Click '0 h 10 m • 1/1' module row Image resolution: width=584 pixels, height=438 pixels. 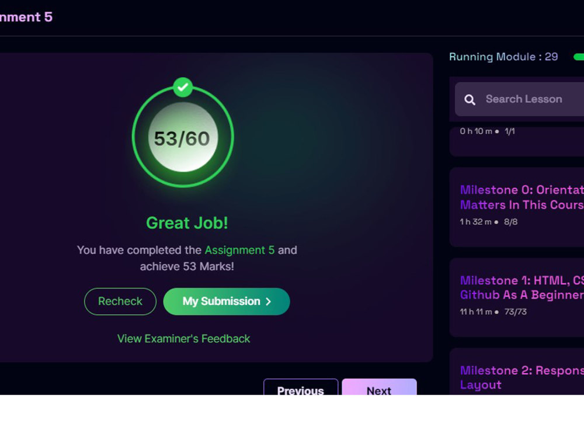pos(517,141)
